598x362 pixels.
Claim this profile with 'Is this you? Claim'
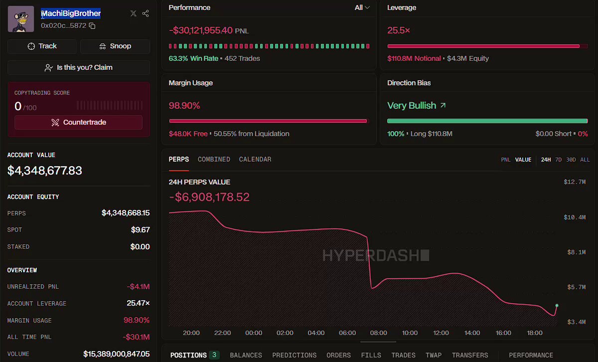pyautogui.click(x=79, y=67)
